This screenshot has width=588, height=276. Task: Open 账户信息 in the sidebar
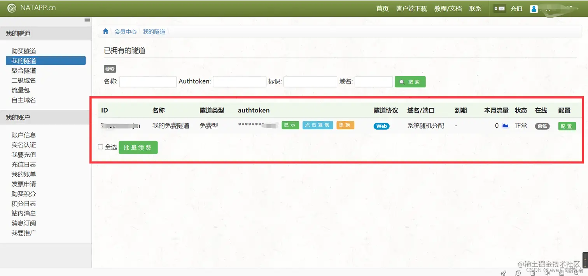coord(24,135)
